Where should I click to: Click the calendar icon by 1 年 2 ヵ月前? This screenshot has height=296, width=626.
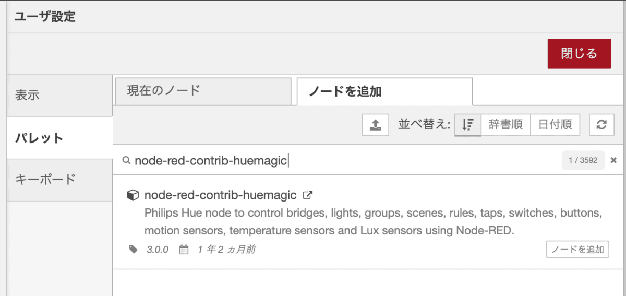click(184, 250)
